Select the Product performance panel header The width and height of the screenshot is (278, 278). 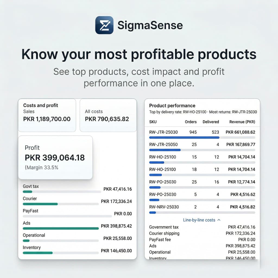(x=172, y=106)
